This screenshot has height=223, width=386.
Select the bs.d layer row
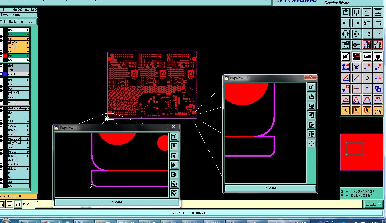[18, 151]
